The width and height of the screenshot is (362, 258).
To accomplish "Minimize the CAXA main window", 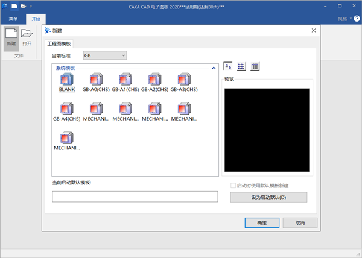I will click(x=325, y=6).
